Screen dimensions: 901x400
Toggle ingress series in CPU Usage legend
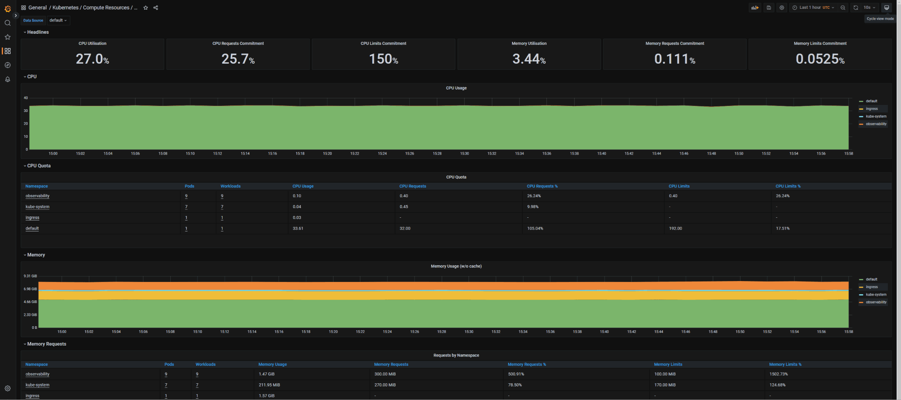pyautogui.click(x=872, y=109)
